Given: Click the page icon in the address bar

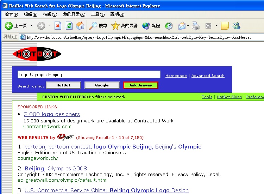Looking at the screenshot, I should [23, 37].
